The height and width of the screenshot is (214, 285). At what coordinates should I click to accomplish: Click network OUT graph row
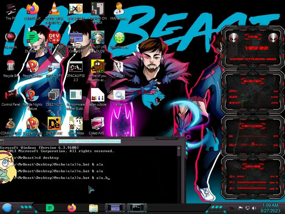(x=254, y=145)
